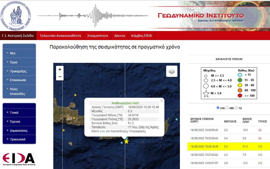Click the orange 60 - 100 depth legend circle

tap(240, 90)
